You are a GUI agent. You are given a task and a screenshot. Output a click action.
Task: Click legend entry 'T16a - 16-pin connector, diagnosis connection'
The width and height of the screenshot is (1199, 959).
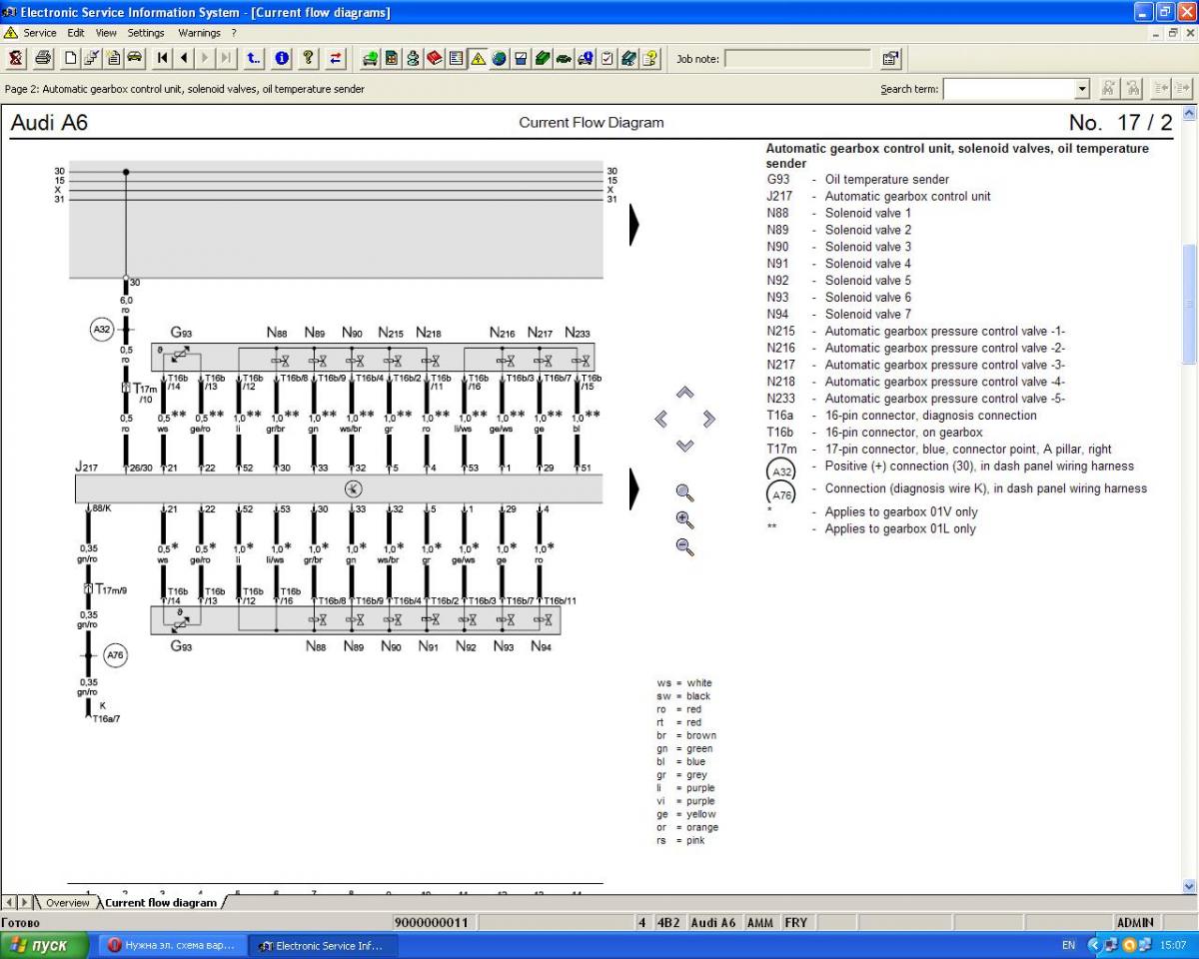tap(901, 415)
